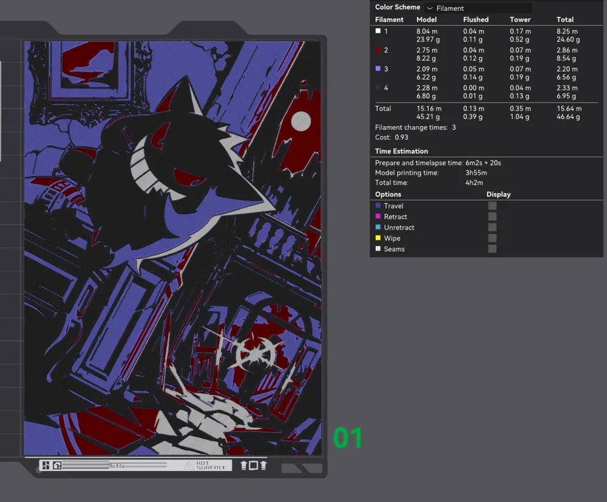Show Seams using its display checkbox
Screen dimensions: 607x502
[x=492, y=249]
